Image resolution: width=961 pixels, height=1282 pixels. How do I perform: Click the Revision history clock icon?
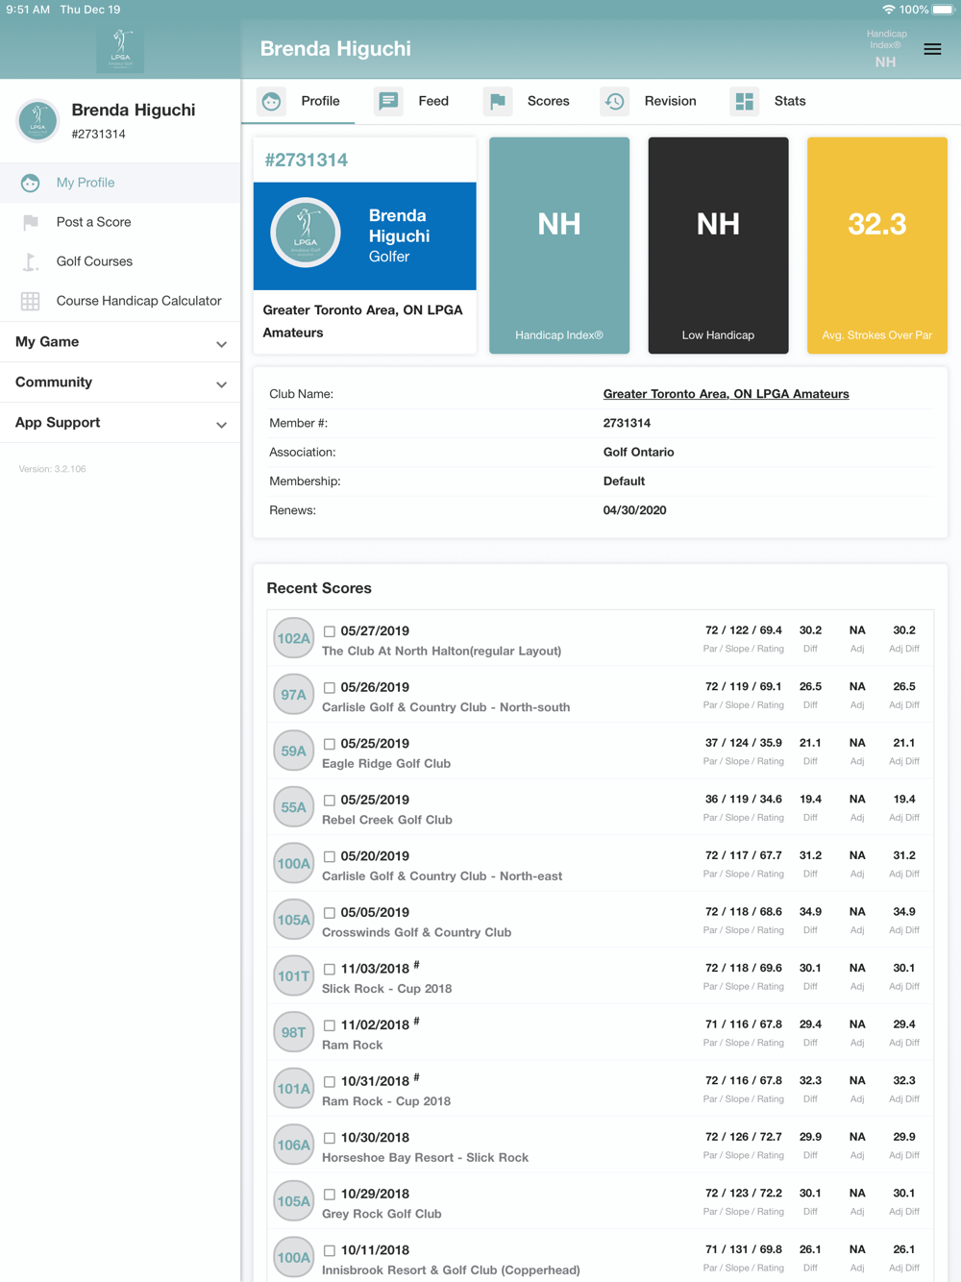[615, 101]
